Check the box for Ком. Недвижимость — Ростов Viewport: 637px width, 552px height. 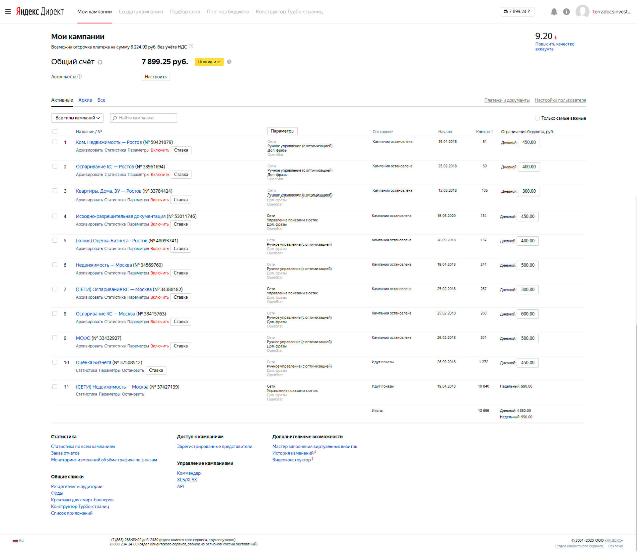point(55,142)
